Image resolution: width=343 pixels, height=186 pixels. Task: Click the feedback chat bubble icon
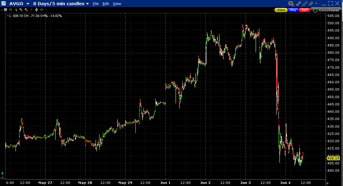pos(291,3)
